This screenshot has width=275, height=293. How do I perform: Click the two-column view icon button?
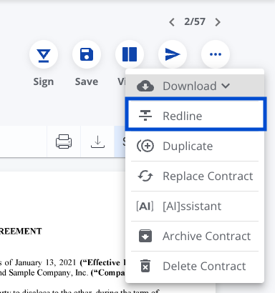point(130,54)
